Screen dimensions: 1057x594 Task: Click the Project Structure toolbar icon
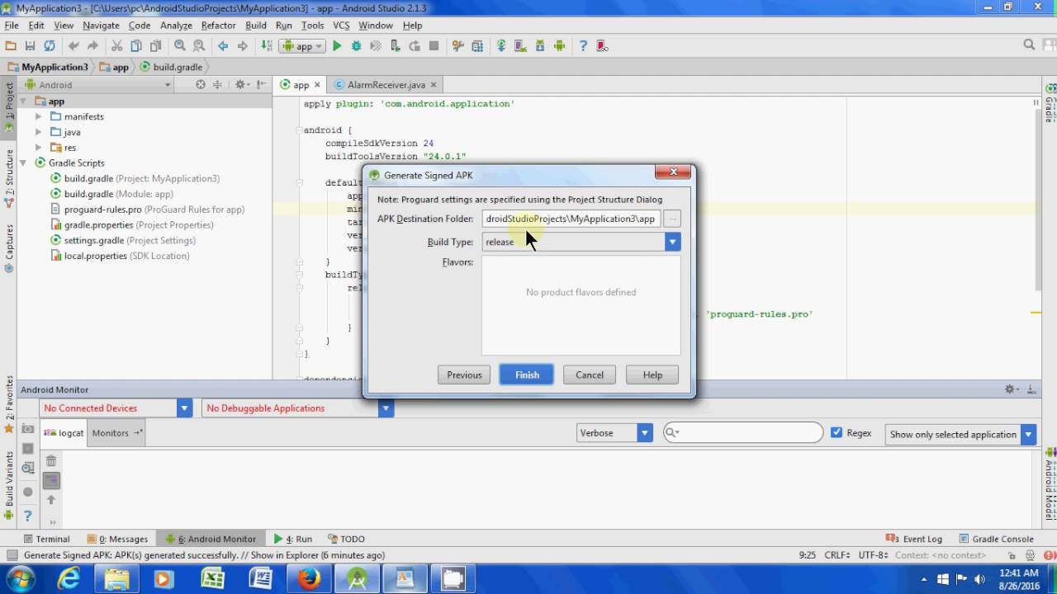(477, 46)
